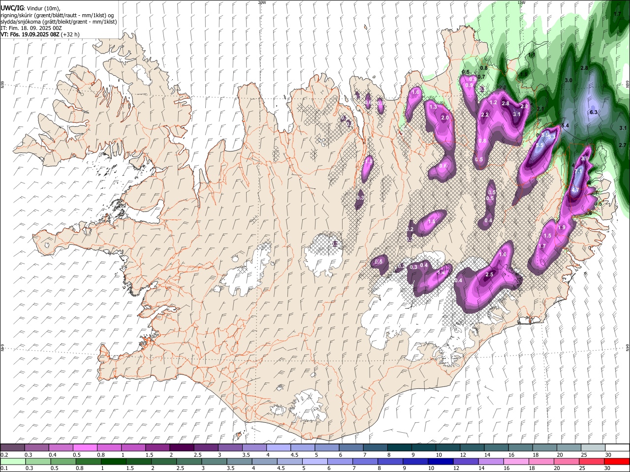Screen dimensions: 630x472
Task: Click the rain legend swatch between 10 and 12
Action: pyautogui.click(x=441, y=461)
